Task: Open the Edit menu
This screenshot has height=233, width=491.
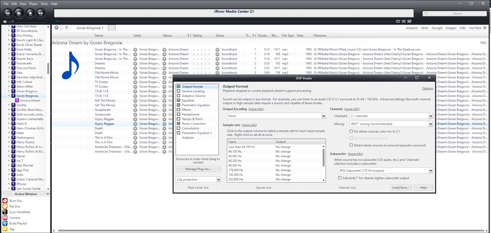Action: (14, 4)
